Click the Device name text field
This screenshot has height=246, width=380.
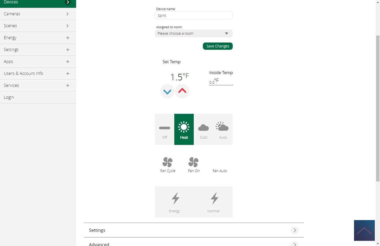[194, 15]
